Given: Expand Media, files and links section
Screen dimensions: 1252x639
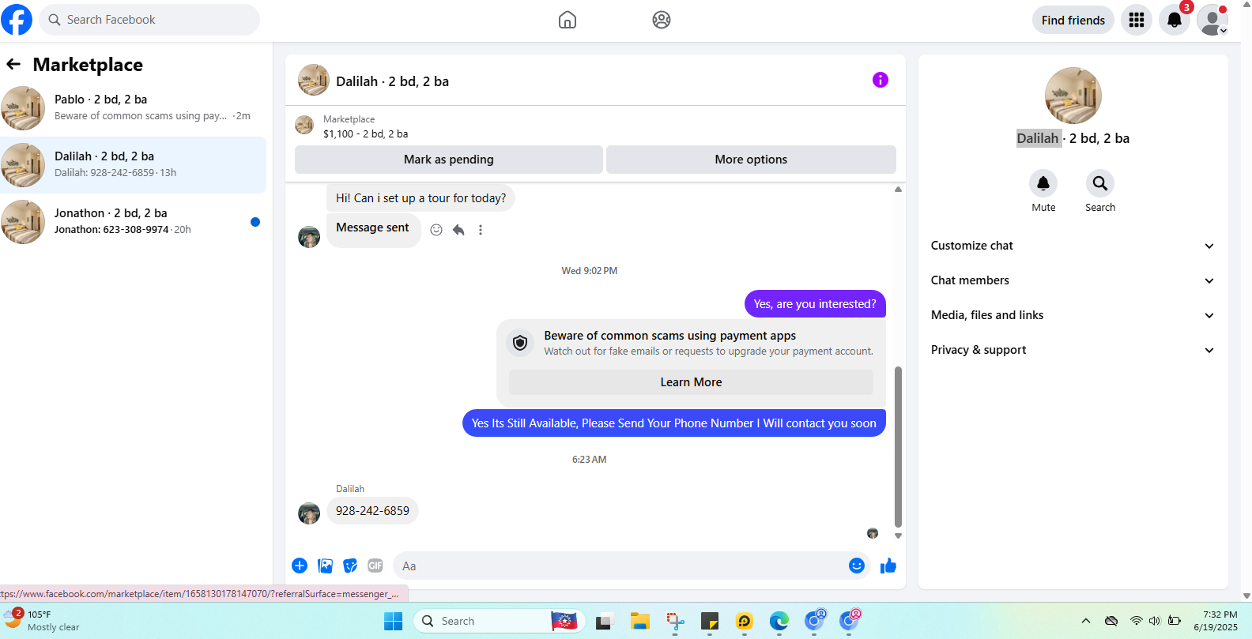Looking at the screenshot, I should (1073, 315).
